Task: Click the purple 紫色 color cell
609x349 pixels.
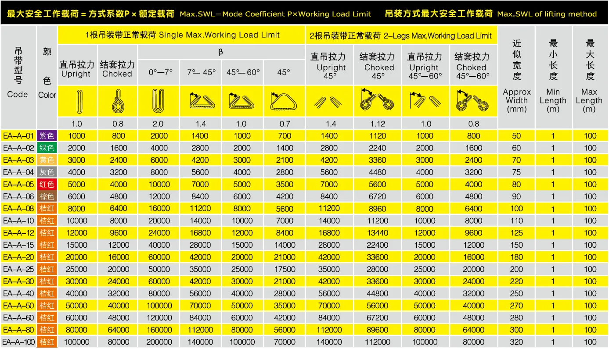Action: [x=47, y=136]
